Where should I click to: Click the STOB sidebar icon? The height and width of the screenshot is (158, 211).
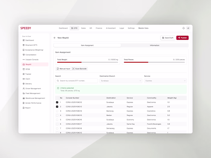tap(24, 69)
